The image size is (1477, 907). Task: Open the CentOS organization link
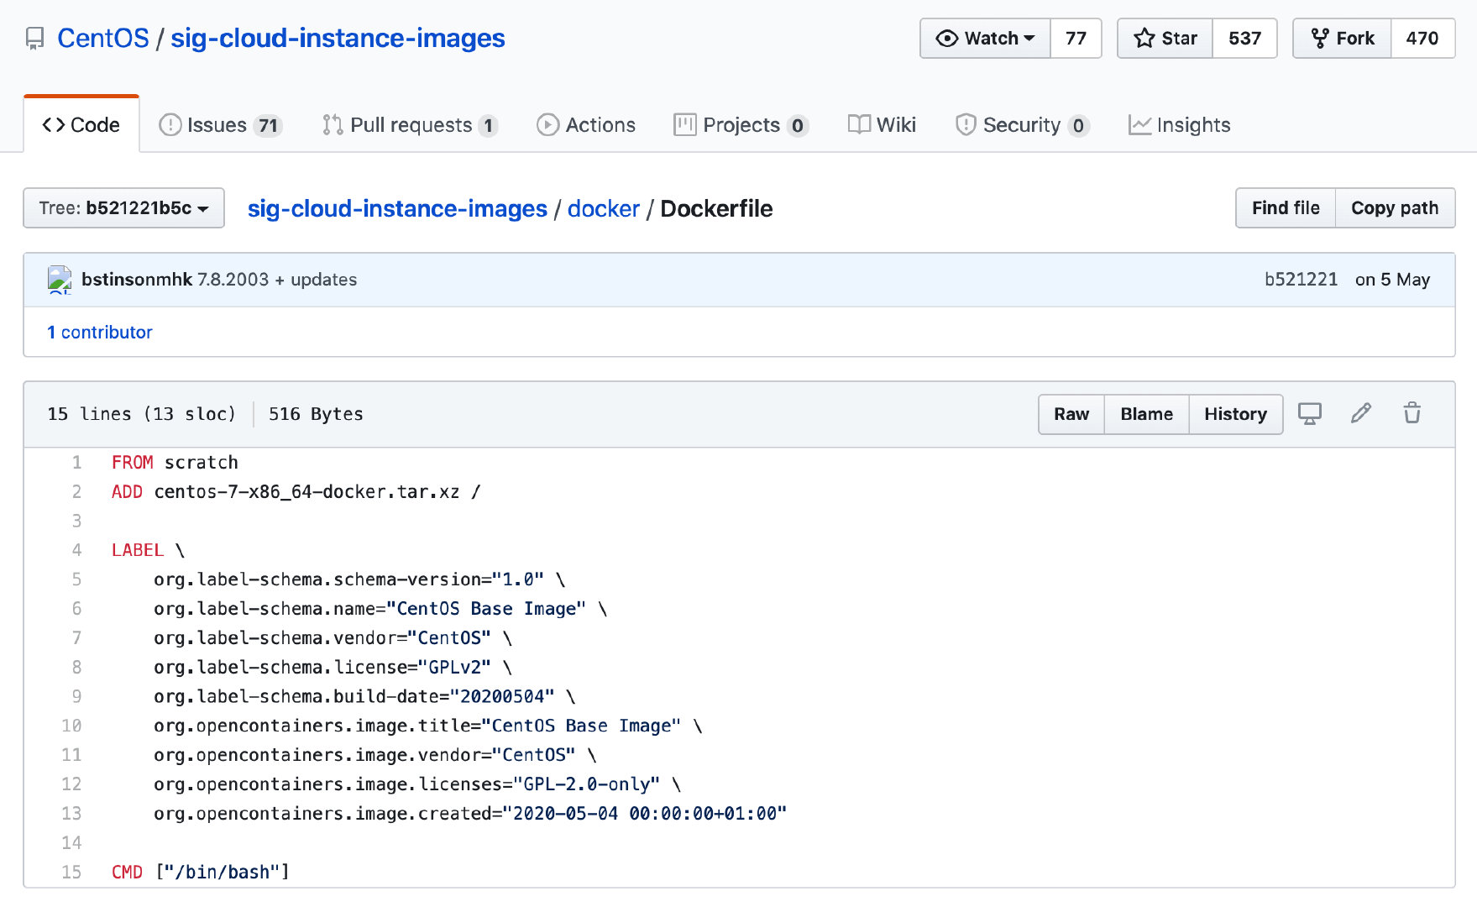click(103, 39)
